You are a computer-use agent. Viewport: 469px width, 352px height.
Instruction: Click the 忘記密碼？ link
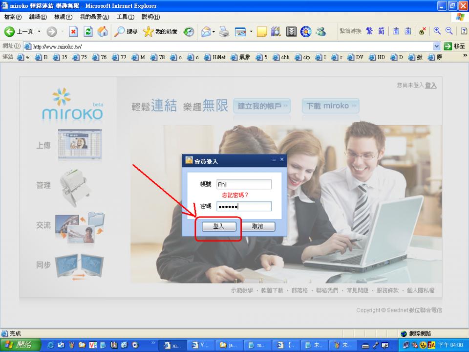(x=235, y=195)
